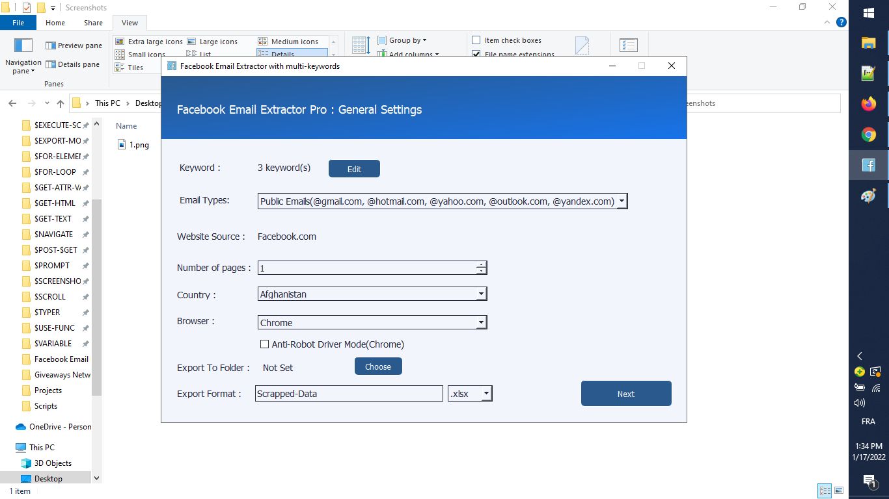Click the Options icon in Explorer ribbon
The width and height of the screenshot is (889, 499).
(x=629, y=45)
